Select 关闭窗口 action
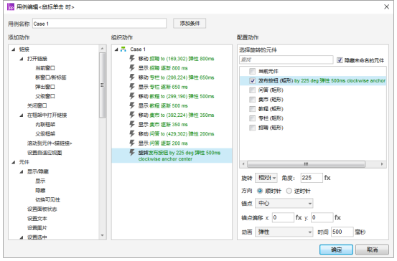This screenshot has width=397, height=261. tap(37, 105)
